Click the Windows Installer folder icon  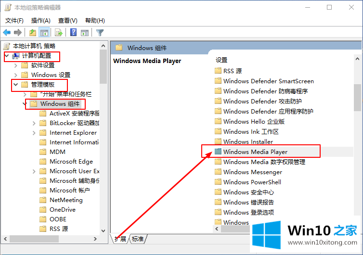tap(218, 141)
